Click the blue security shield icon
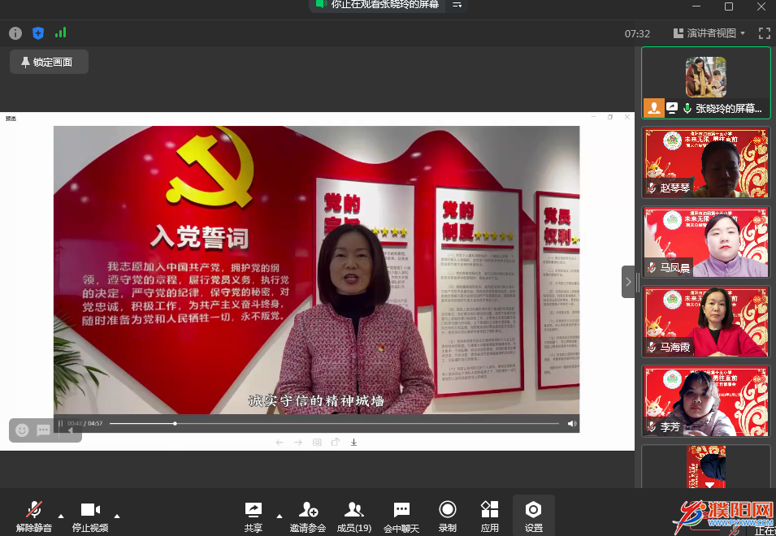The height and width of the screenshot is (536, 776). tap(38, 33)
